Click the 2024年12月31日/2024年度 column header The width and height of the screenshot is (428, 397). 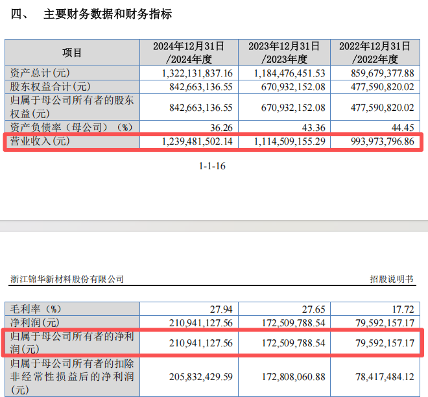pyautogui.click(x=188, y=52)
